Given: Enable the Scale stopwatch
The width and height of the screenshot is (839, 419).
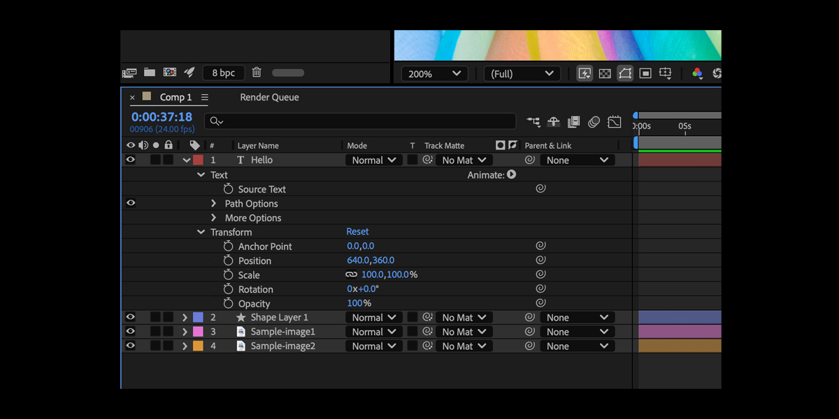Looking at the screenshot, I should 228,275.
